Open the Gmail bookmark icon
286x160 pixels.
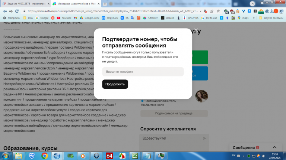click(76, 18)
